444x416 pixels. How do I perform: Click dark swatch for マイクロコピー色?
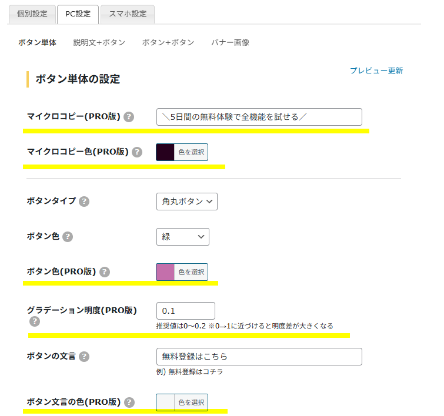pos(165,152)
